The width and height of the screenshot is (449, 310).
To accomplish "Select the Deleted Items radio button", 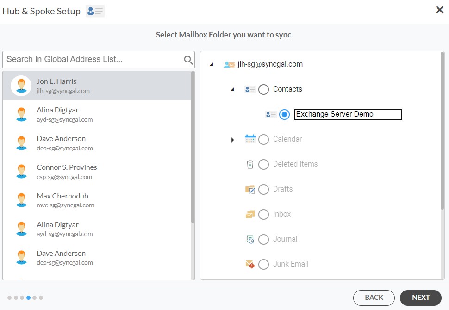I will [263, 164].
